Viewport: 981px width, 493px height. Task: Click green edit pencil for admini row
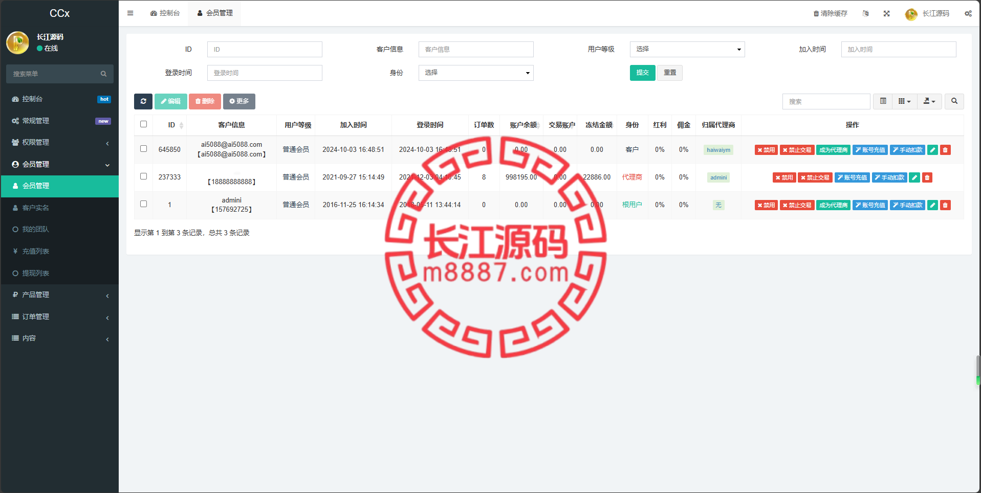933,205
